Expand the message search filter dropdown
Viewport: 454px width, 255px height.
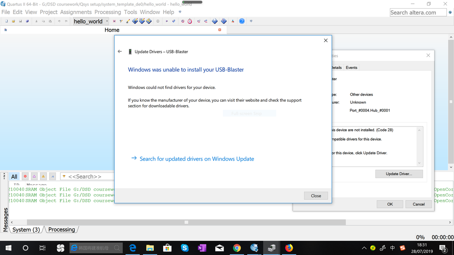coord(64,177)
